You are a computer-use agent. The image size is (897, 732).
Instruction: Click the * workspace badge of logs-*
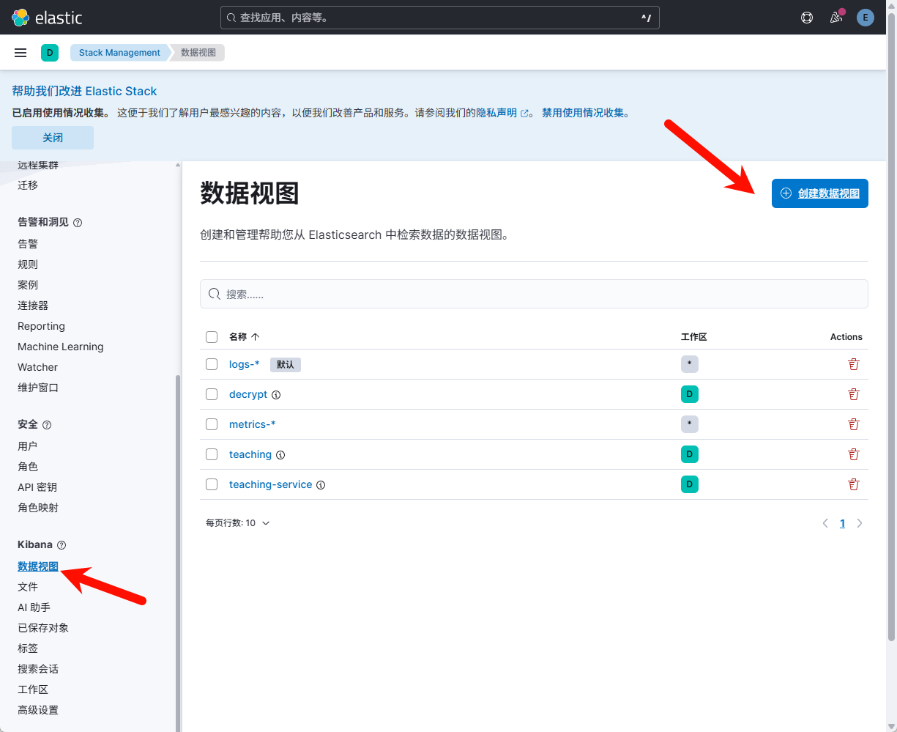point(689,364)
